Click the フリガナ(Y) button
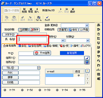Screen dimensions: 103x98 (x=10, y=35)
